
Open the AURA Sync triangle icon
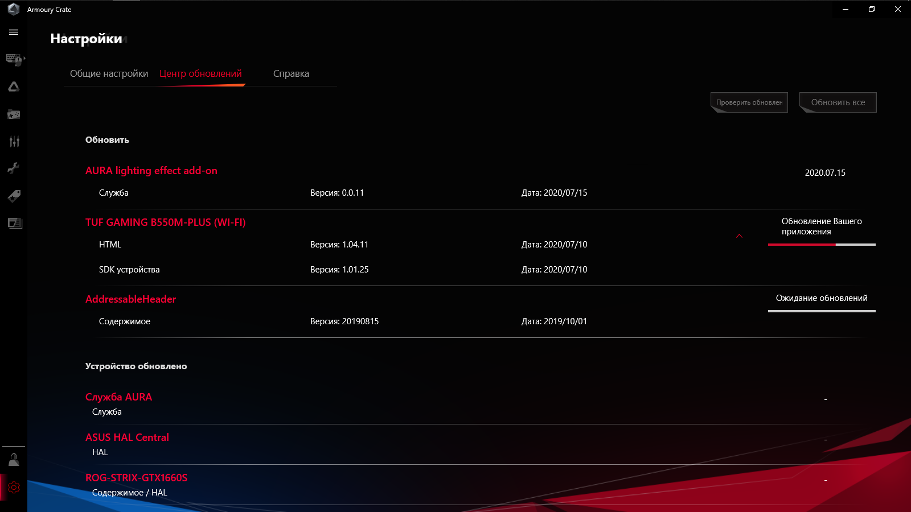coord(14,87)
